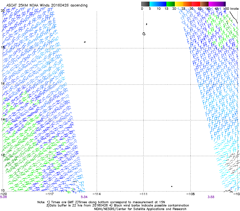Click the latitude label '14' on the left axis
The image size is (240, 211).
click(3, 119)
